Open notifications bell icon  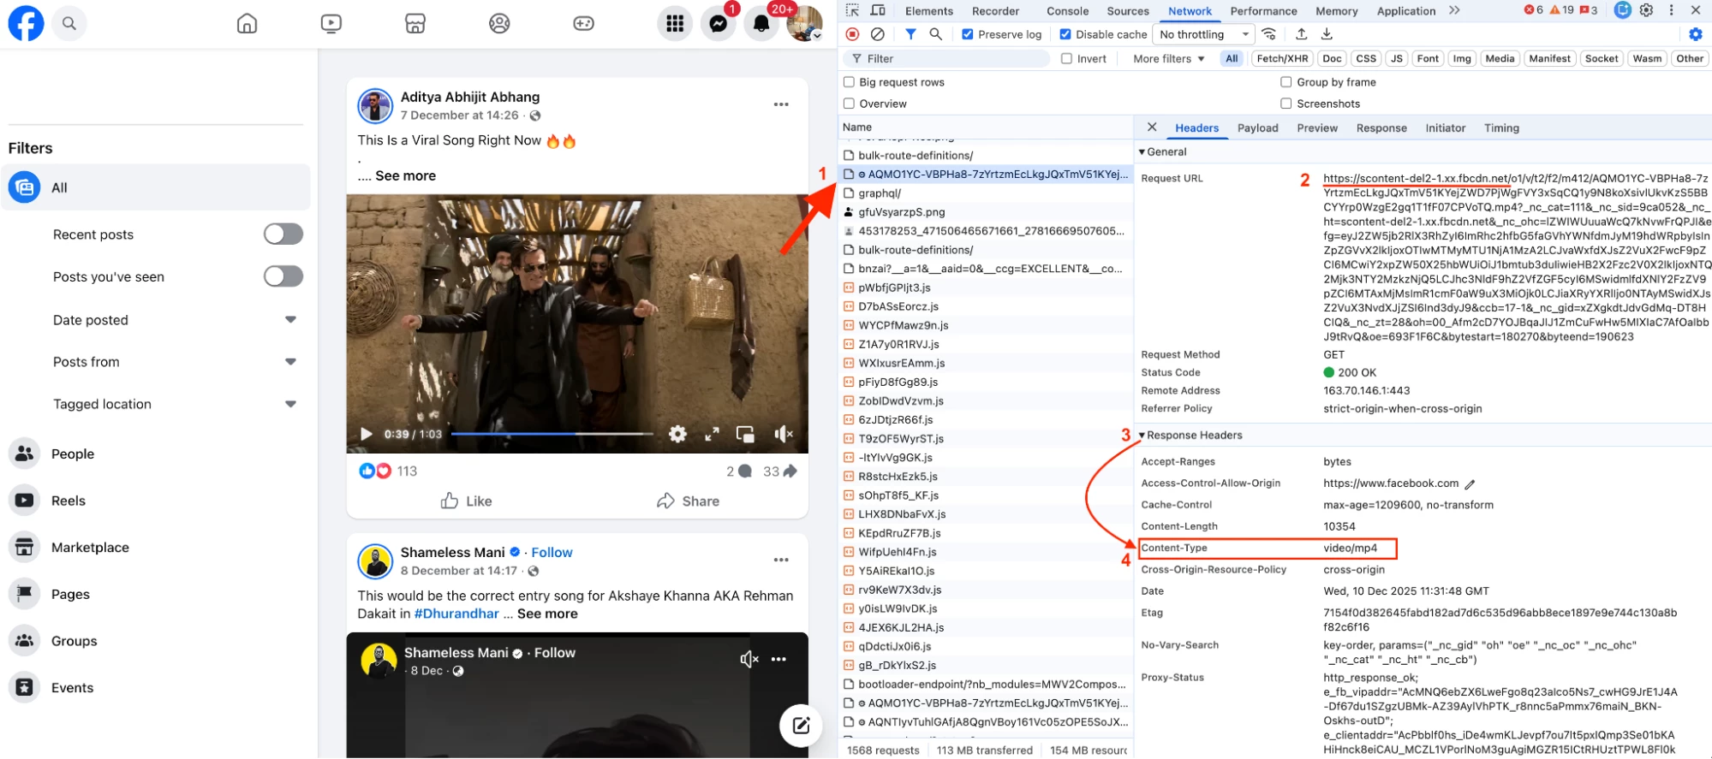pos(761,24)
